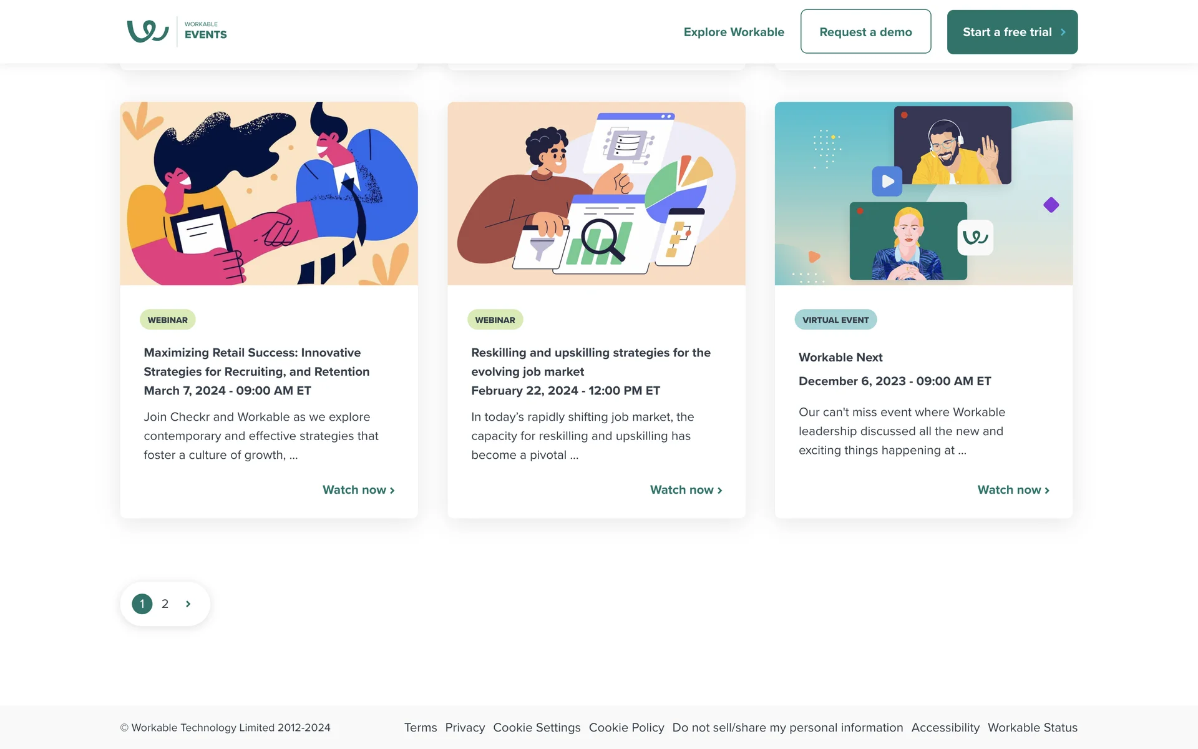1198x749 pixels.
Task: Open the Terms footer link
Action: [x=421, y=727]
